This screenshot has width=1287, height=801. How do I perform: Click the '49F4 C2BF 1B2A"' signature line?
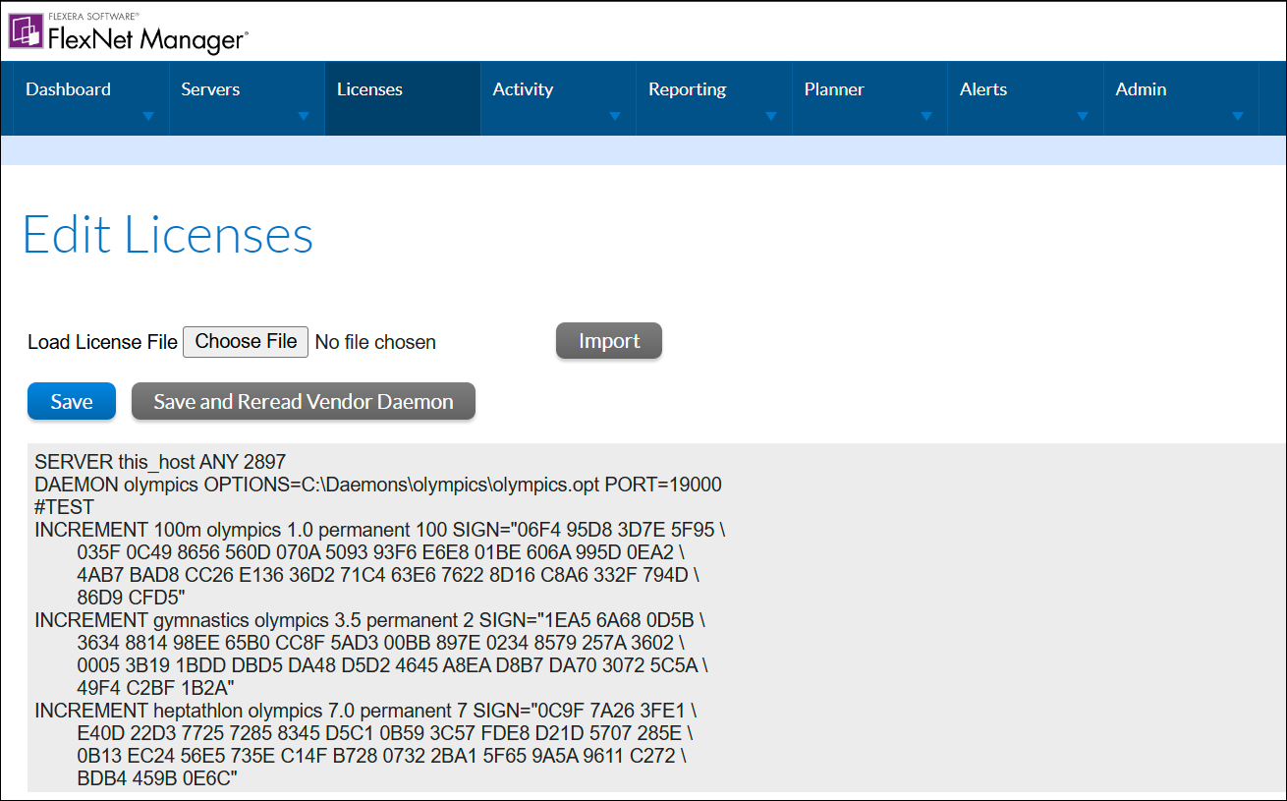[155, 687]
